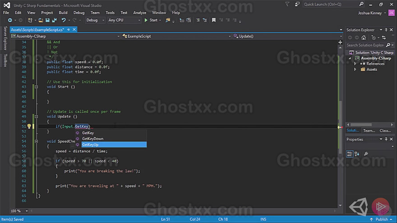Click the Joshua Kinney account name

coord(369,13)
